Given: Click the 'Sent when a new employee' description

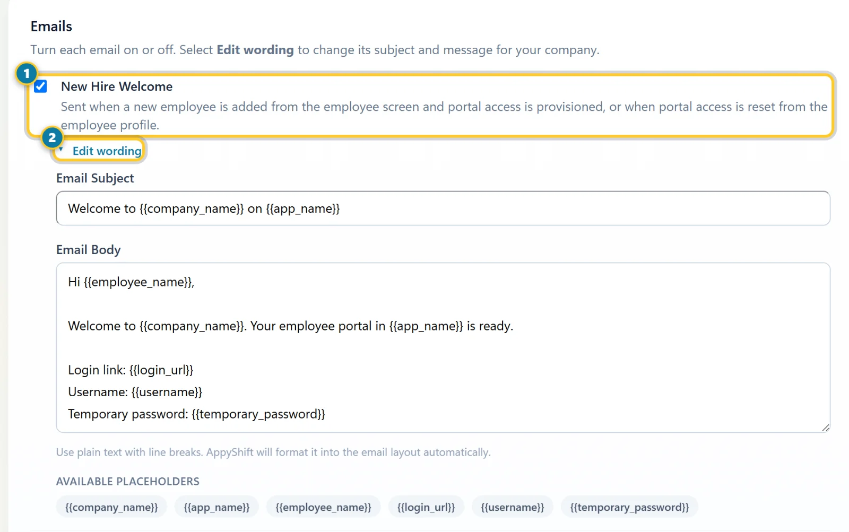Looking at the screenshot, I should [444, 116].
